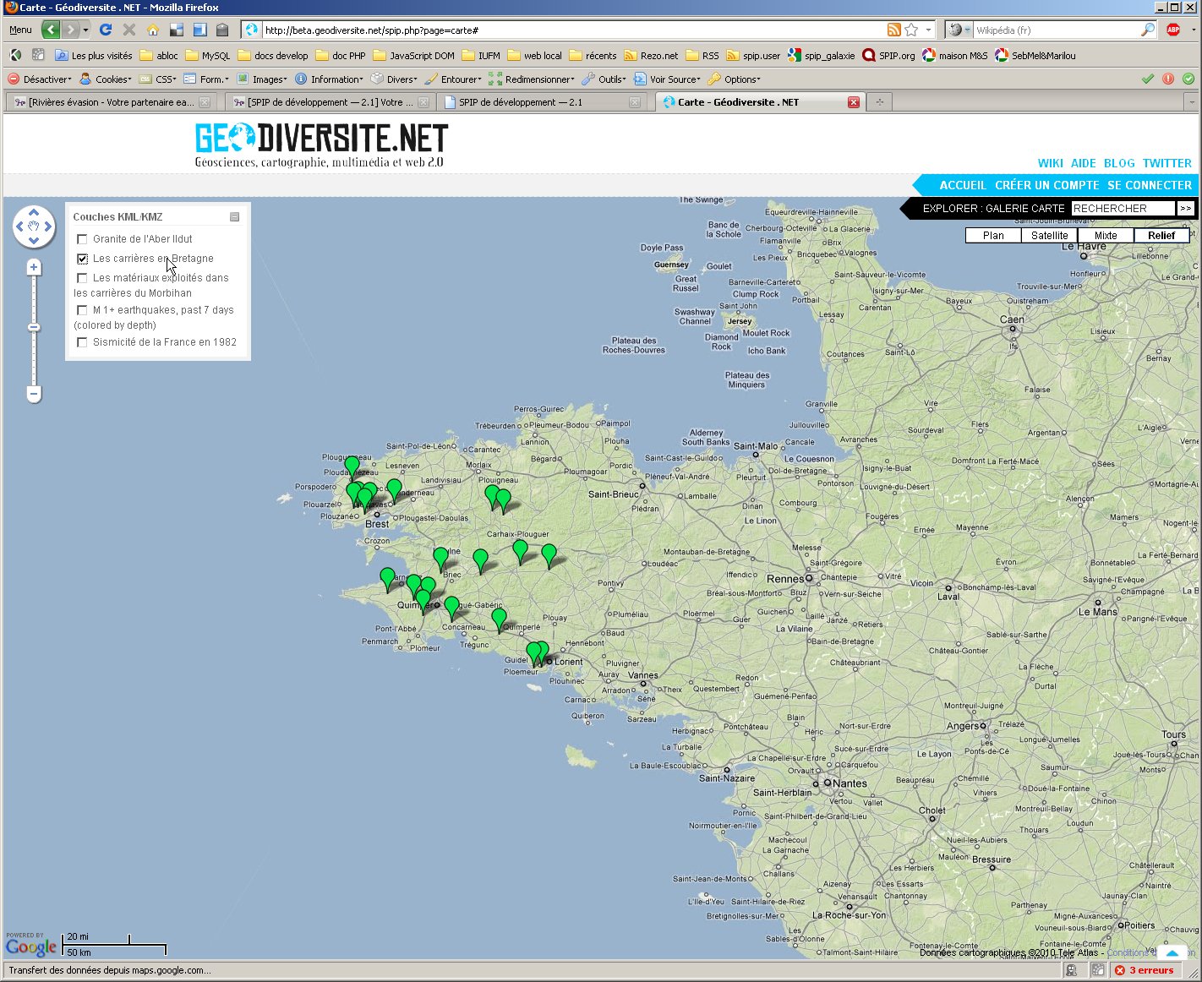1202x982 pixels.
Task: Open the Cookies dropdown menu
Action: click(x=106, y=79)
